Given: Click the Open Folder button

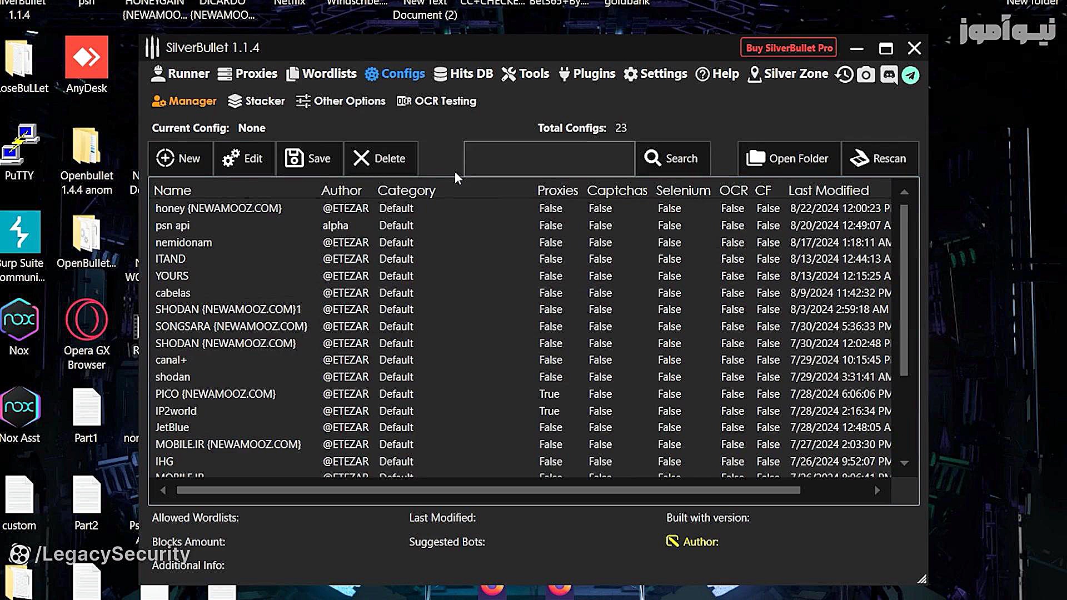Looking at the screenshot, I should tap(787, 158).
